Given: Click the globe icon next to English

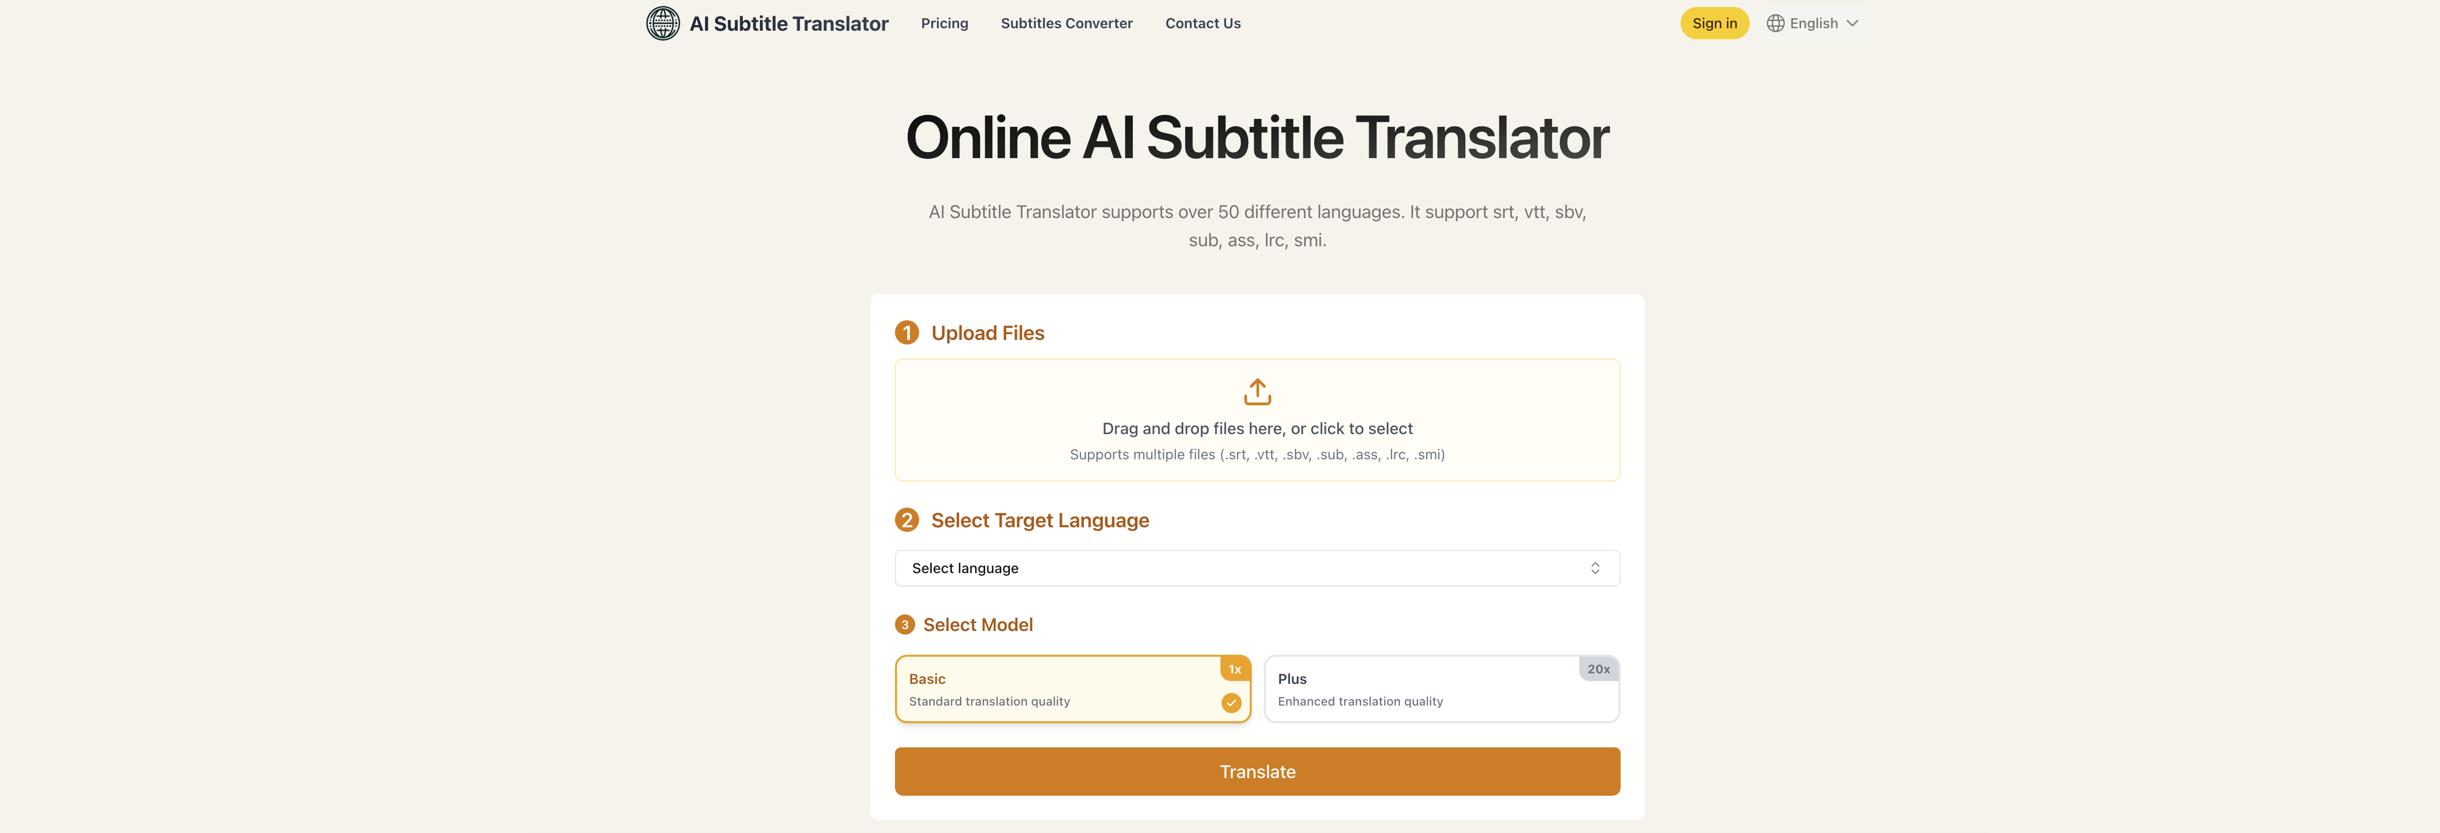Looking at the screenshot, I should tap(1776, 23).
